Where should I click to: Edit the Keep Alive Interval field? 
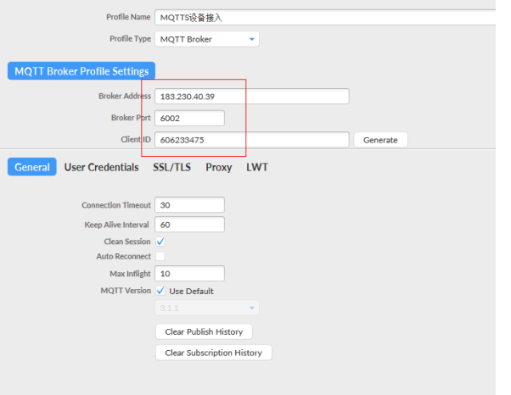pos(189,225)
